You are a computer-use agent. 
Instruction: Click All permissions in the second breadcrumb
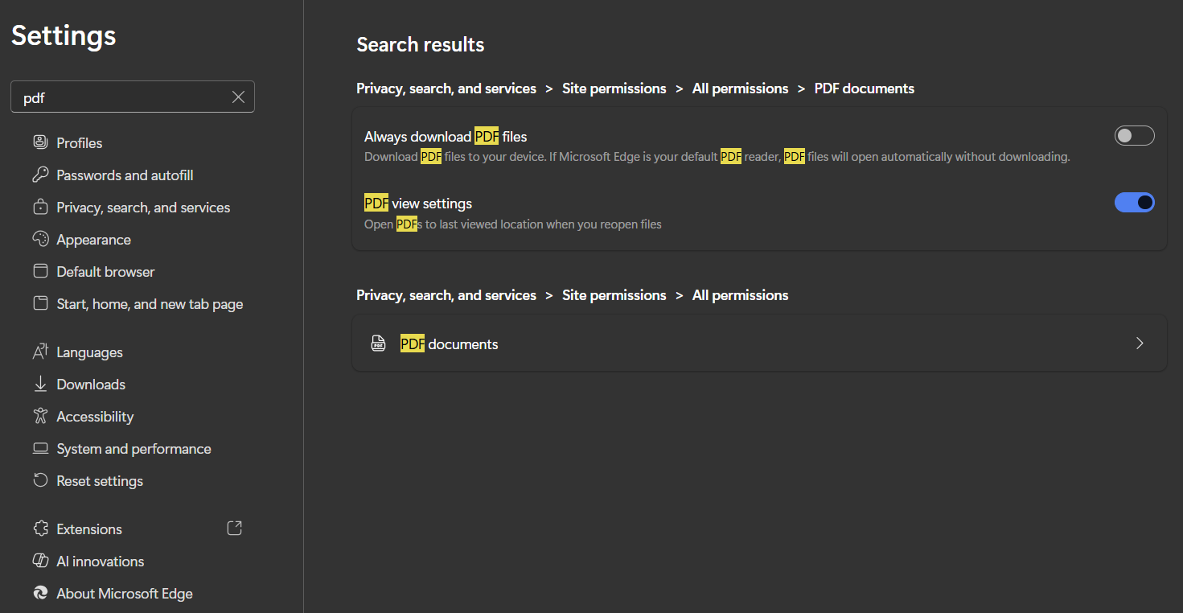(740, 295)
